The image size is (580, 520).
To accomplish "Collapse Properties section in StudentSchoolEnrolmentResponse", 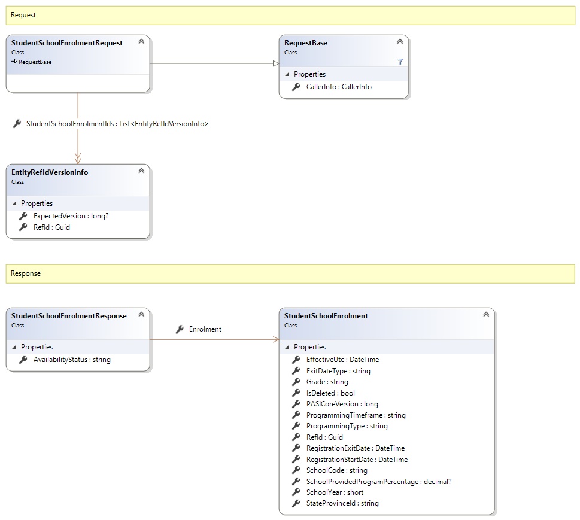I will coord(14,347).
